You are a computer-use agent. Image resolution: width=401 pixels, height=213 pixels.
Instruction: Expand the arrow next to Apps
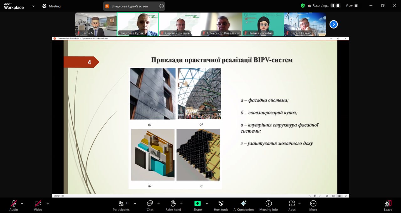[299, 203]
